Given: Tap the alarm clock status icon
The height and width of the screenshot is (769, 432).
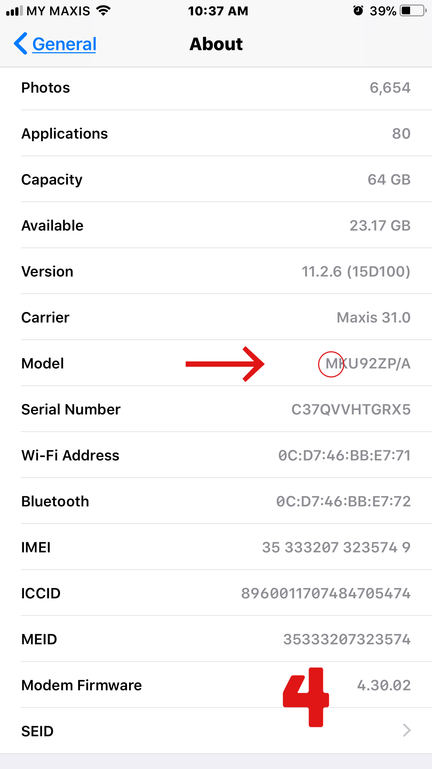Looking at the screenshot, I should 358,11.
